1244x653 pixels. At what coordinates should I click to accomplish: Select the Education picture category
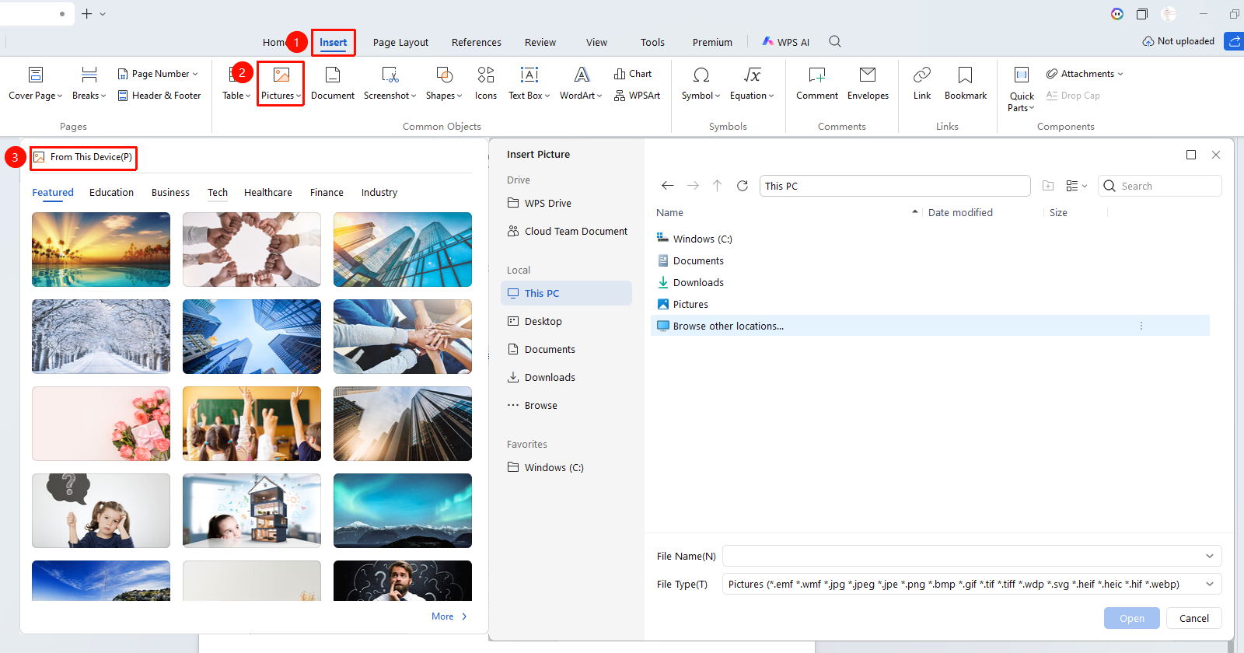click(111, 193)
